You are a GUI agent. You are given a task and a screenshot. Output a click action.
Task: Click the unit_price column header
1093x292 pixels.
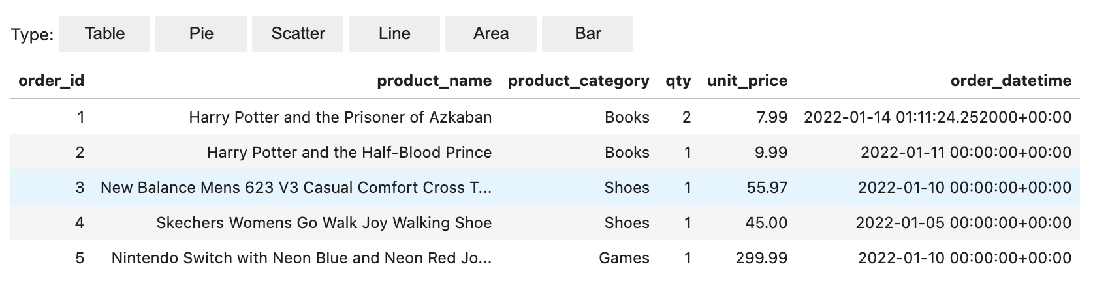coord(748,81)
